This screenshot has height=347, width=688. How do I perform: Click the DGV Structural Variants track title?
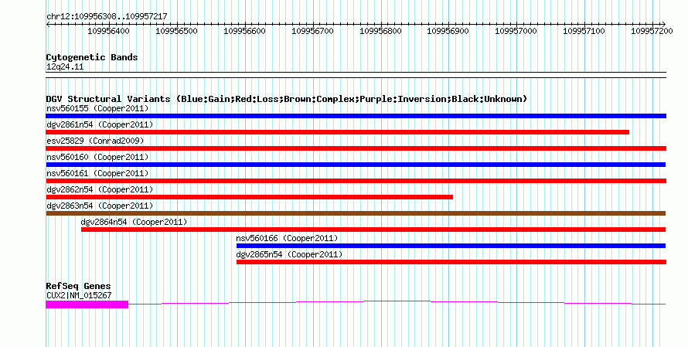pos(287,99)
